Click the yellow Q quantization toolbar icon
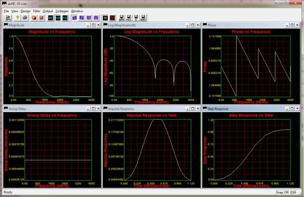 (105, 18)
